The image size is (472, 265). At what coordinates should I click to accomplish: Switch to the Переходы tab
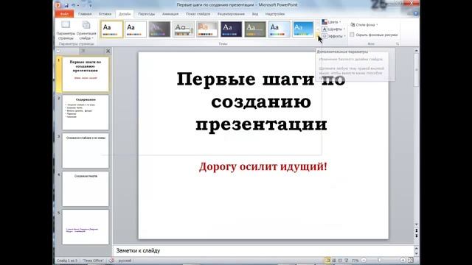[x=146, y=14]
